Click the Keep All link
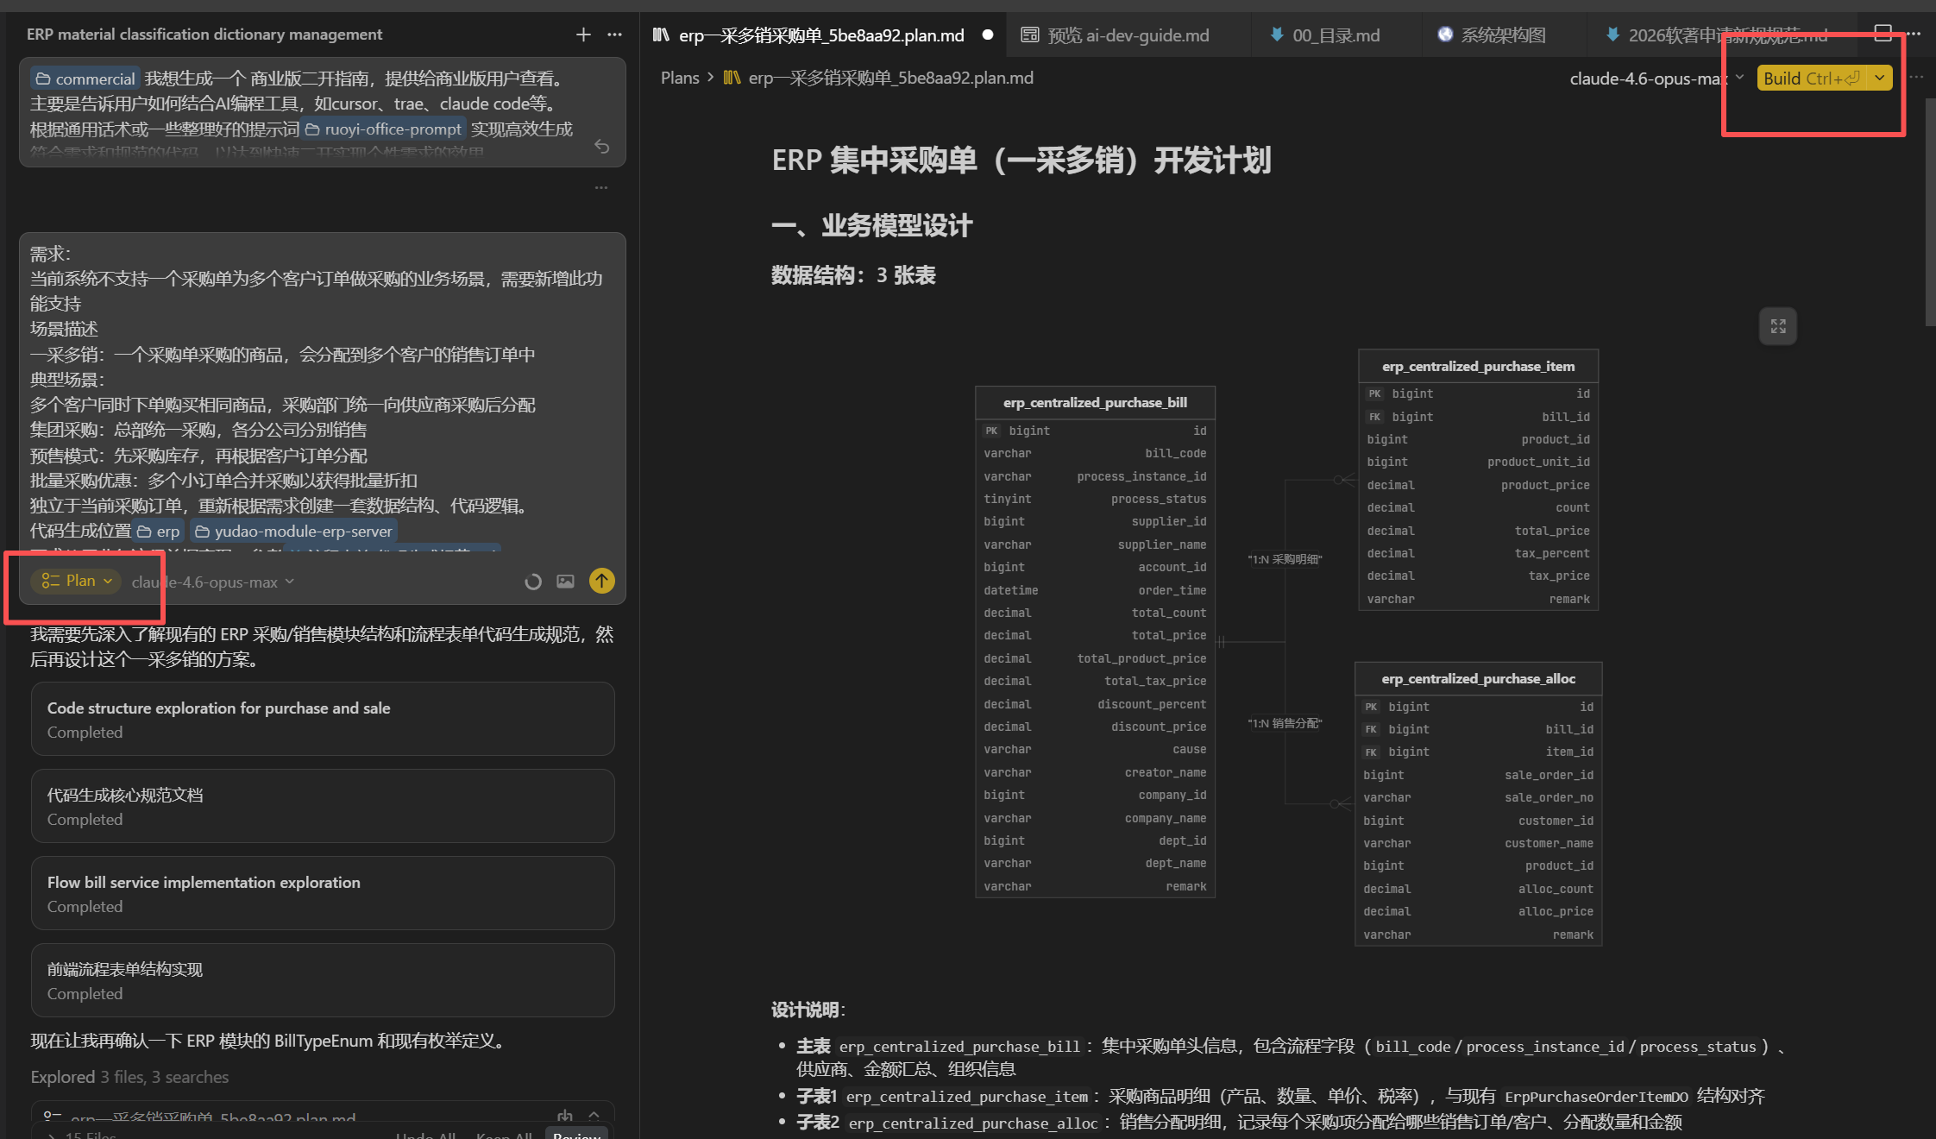The width and height of the screenshot is (1936, 1139). pos(504,1135)
